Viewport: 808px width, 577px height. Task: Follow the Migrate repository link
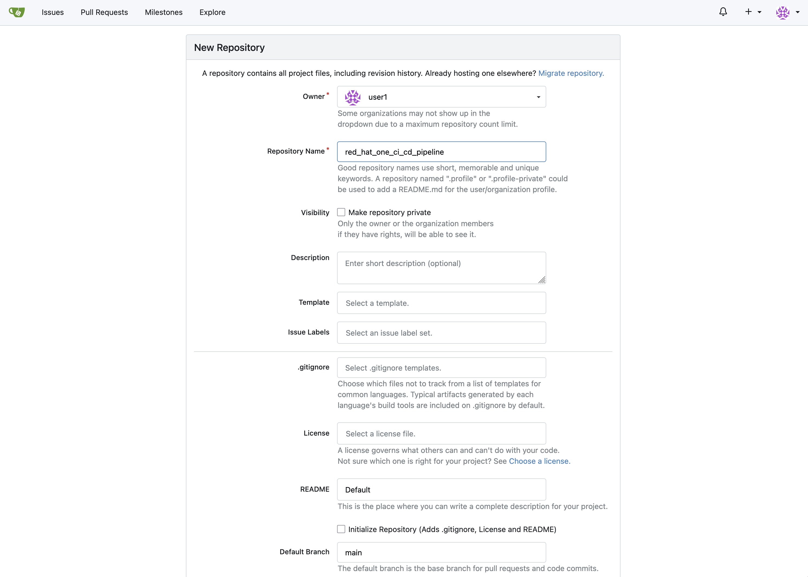click(571, 73)
